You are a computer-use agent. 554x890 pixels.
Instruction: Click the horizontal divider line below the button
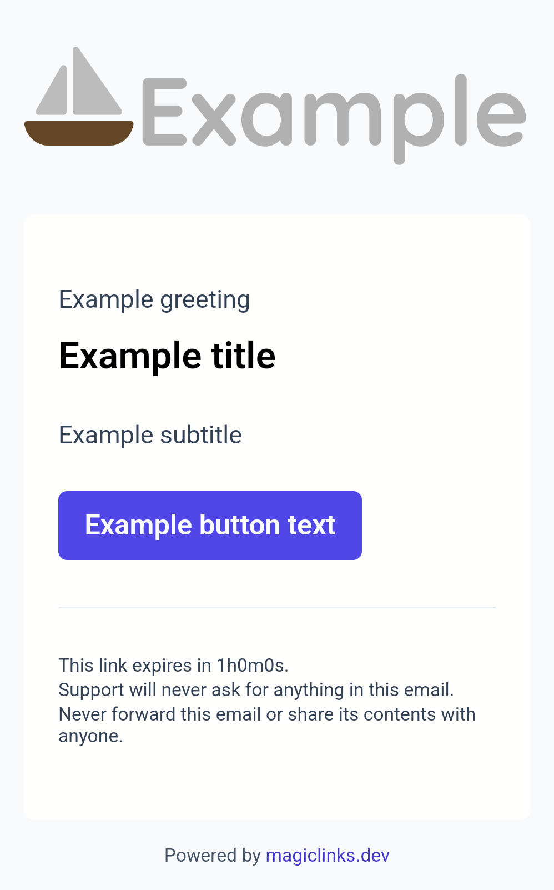[x=277, y=608]
